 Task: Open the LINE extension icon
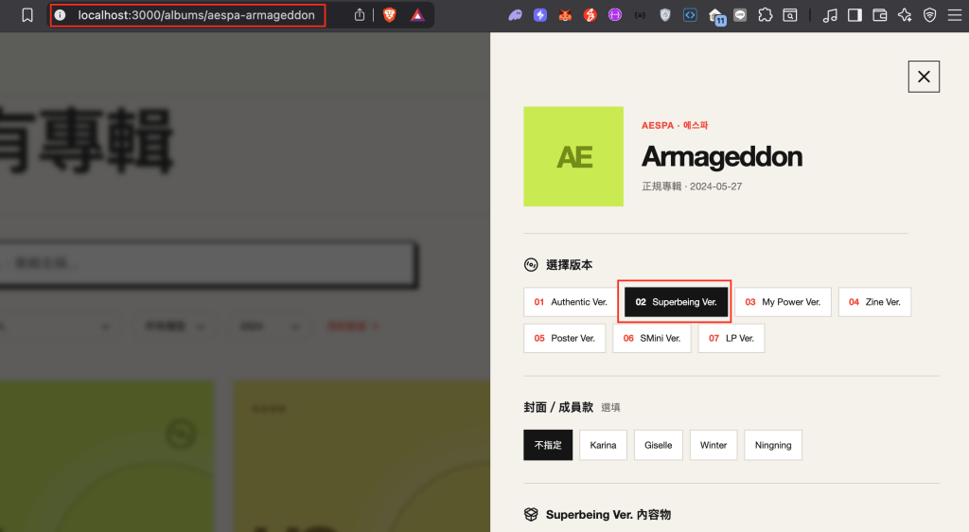tap(740, 15)
